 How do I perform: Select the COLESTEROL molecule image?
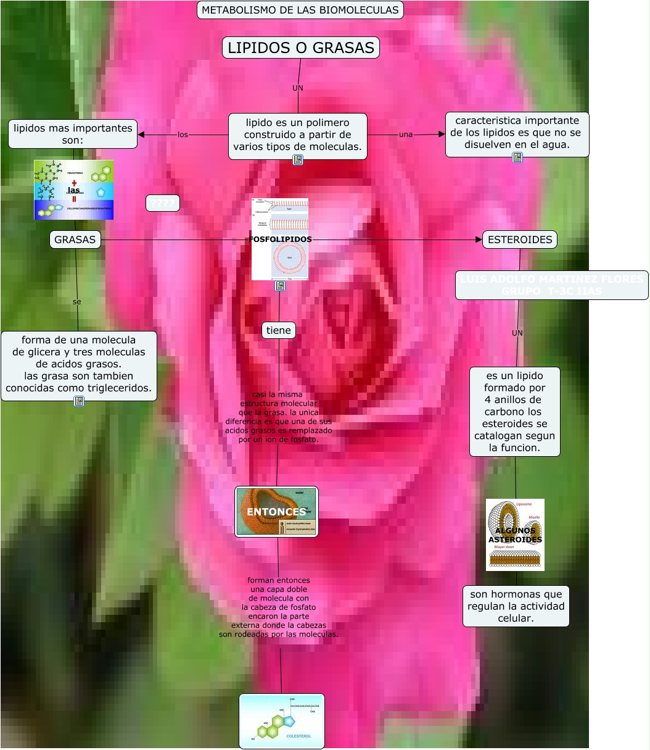point(282,721)
